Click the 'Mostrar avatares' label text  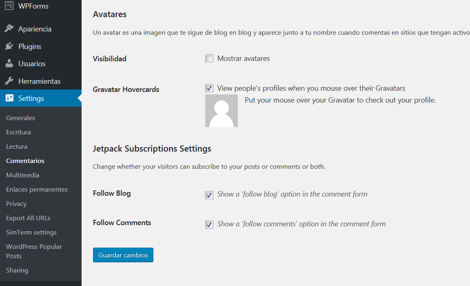point(244,58)
